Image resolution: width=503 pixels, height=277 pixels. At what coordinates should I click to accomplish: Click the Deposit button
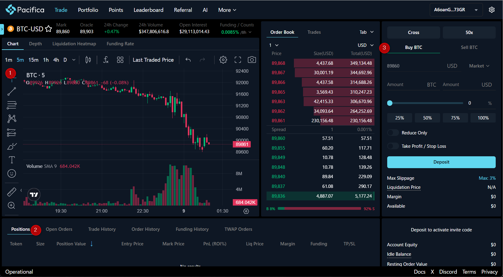coord(441,162)
